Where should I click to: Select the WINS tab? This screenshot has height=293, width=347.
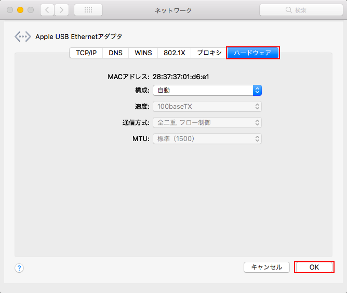143,53
